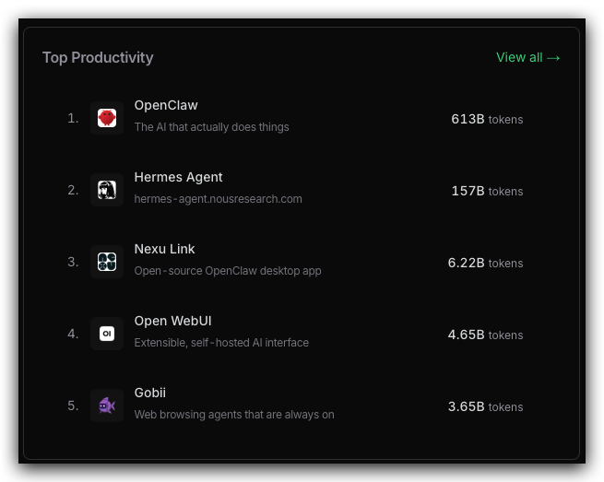Image resolution: width=604 pixels, height=482 pixels.
Task: Click hermes-agent.nousresearch.com subtitle
Action: pos(218,199)
